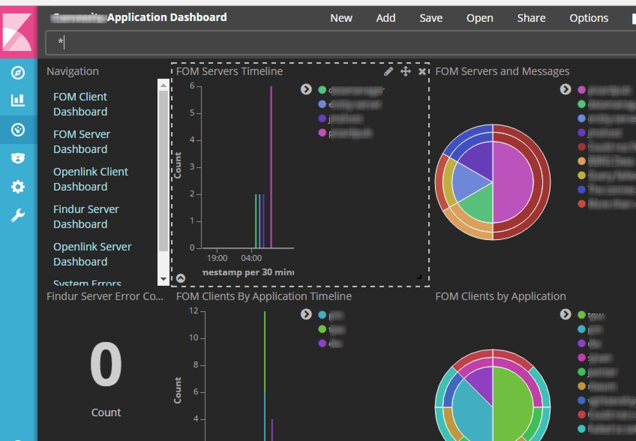Viewport: 636px width, 441px height.
Task: Open the Discover compass icon in sidebar
Action: tap(18, 73)
